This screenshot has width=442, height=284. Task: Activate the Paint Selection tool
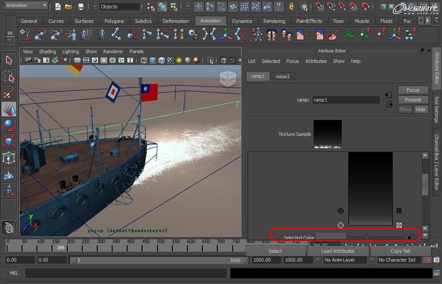9,93
